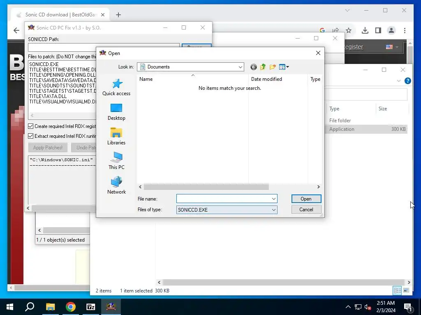Open Chrome from taskbar
Viewport: 421px width, 315px height.
(71, 307)
